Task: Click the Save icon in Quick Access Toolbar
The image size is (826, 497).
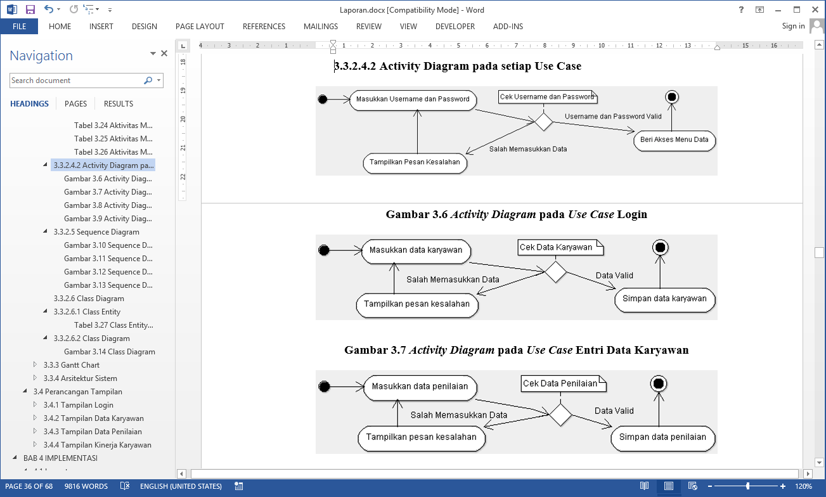Action: tap(30, 10)
